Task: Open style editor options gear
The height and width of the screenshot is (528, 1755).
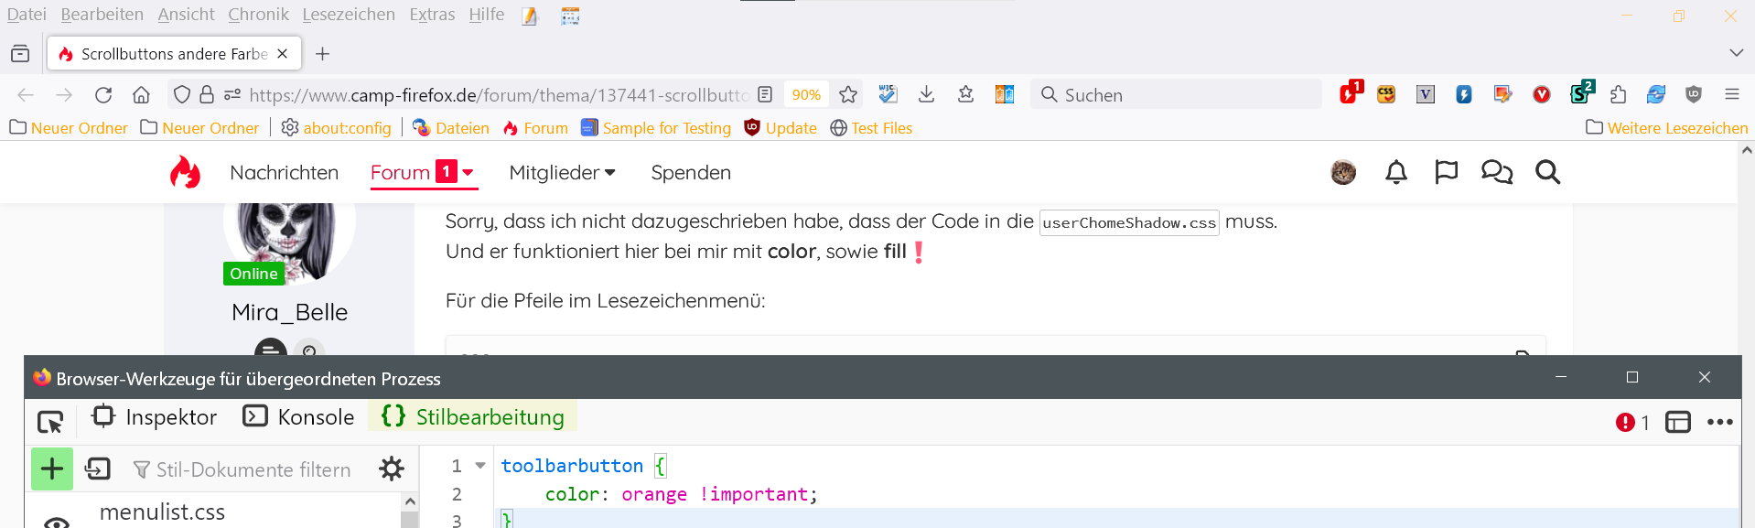Action: tap(392, 469)
